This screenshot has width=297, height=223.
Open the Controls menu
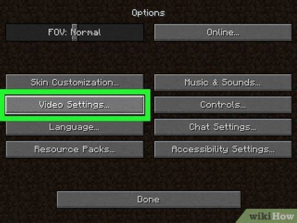[223, 105]
